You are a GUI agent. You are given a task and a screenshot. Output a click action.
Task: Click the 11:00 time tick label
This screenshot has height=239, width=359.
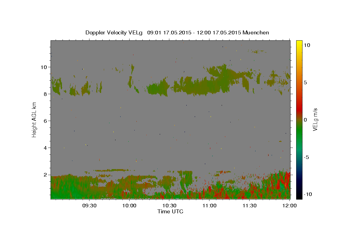pyautogui.click(x=209, y=206)
